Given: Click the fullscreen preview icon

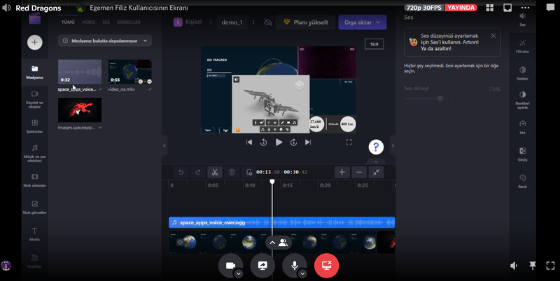Looking at the screenshot, I should (x=349, y=142).
